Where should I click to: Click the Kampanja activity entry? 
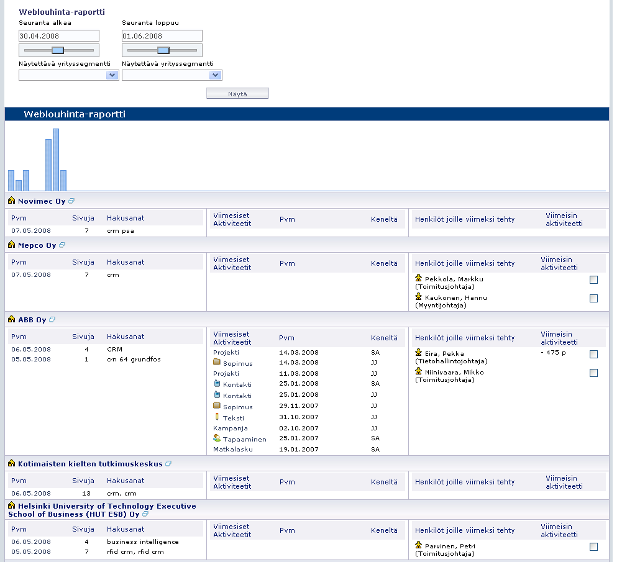tap(231, 428)
